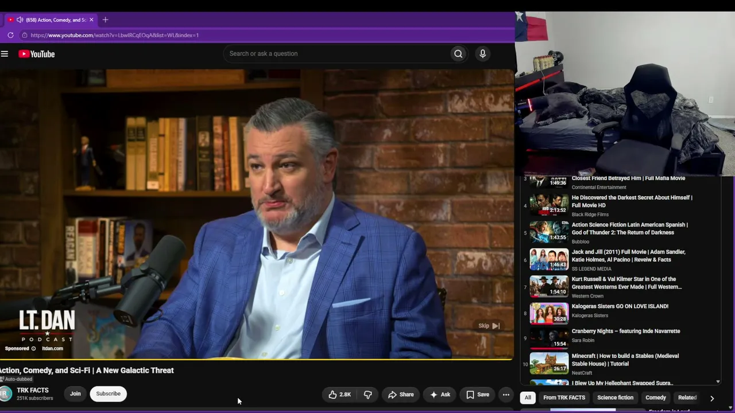This screenshot has width=735, height=413.
Task: Open God of Thunder 2 playlist video
Action: 629,228
